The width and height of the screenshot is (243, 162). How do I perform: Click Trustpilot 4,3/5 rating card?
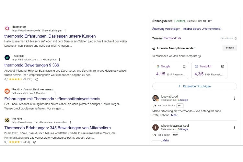point(209,70)
